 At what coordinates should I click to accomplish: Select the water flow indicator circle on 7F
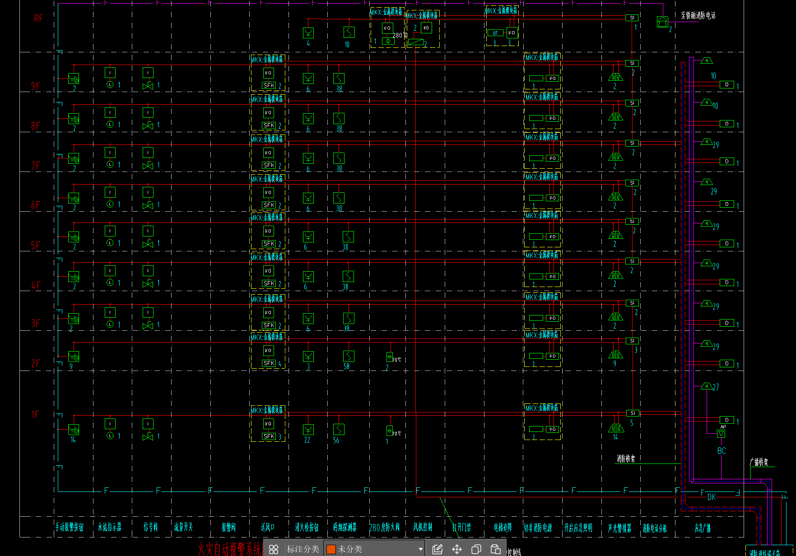(110, 164)
